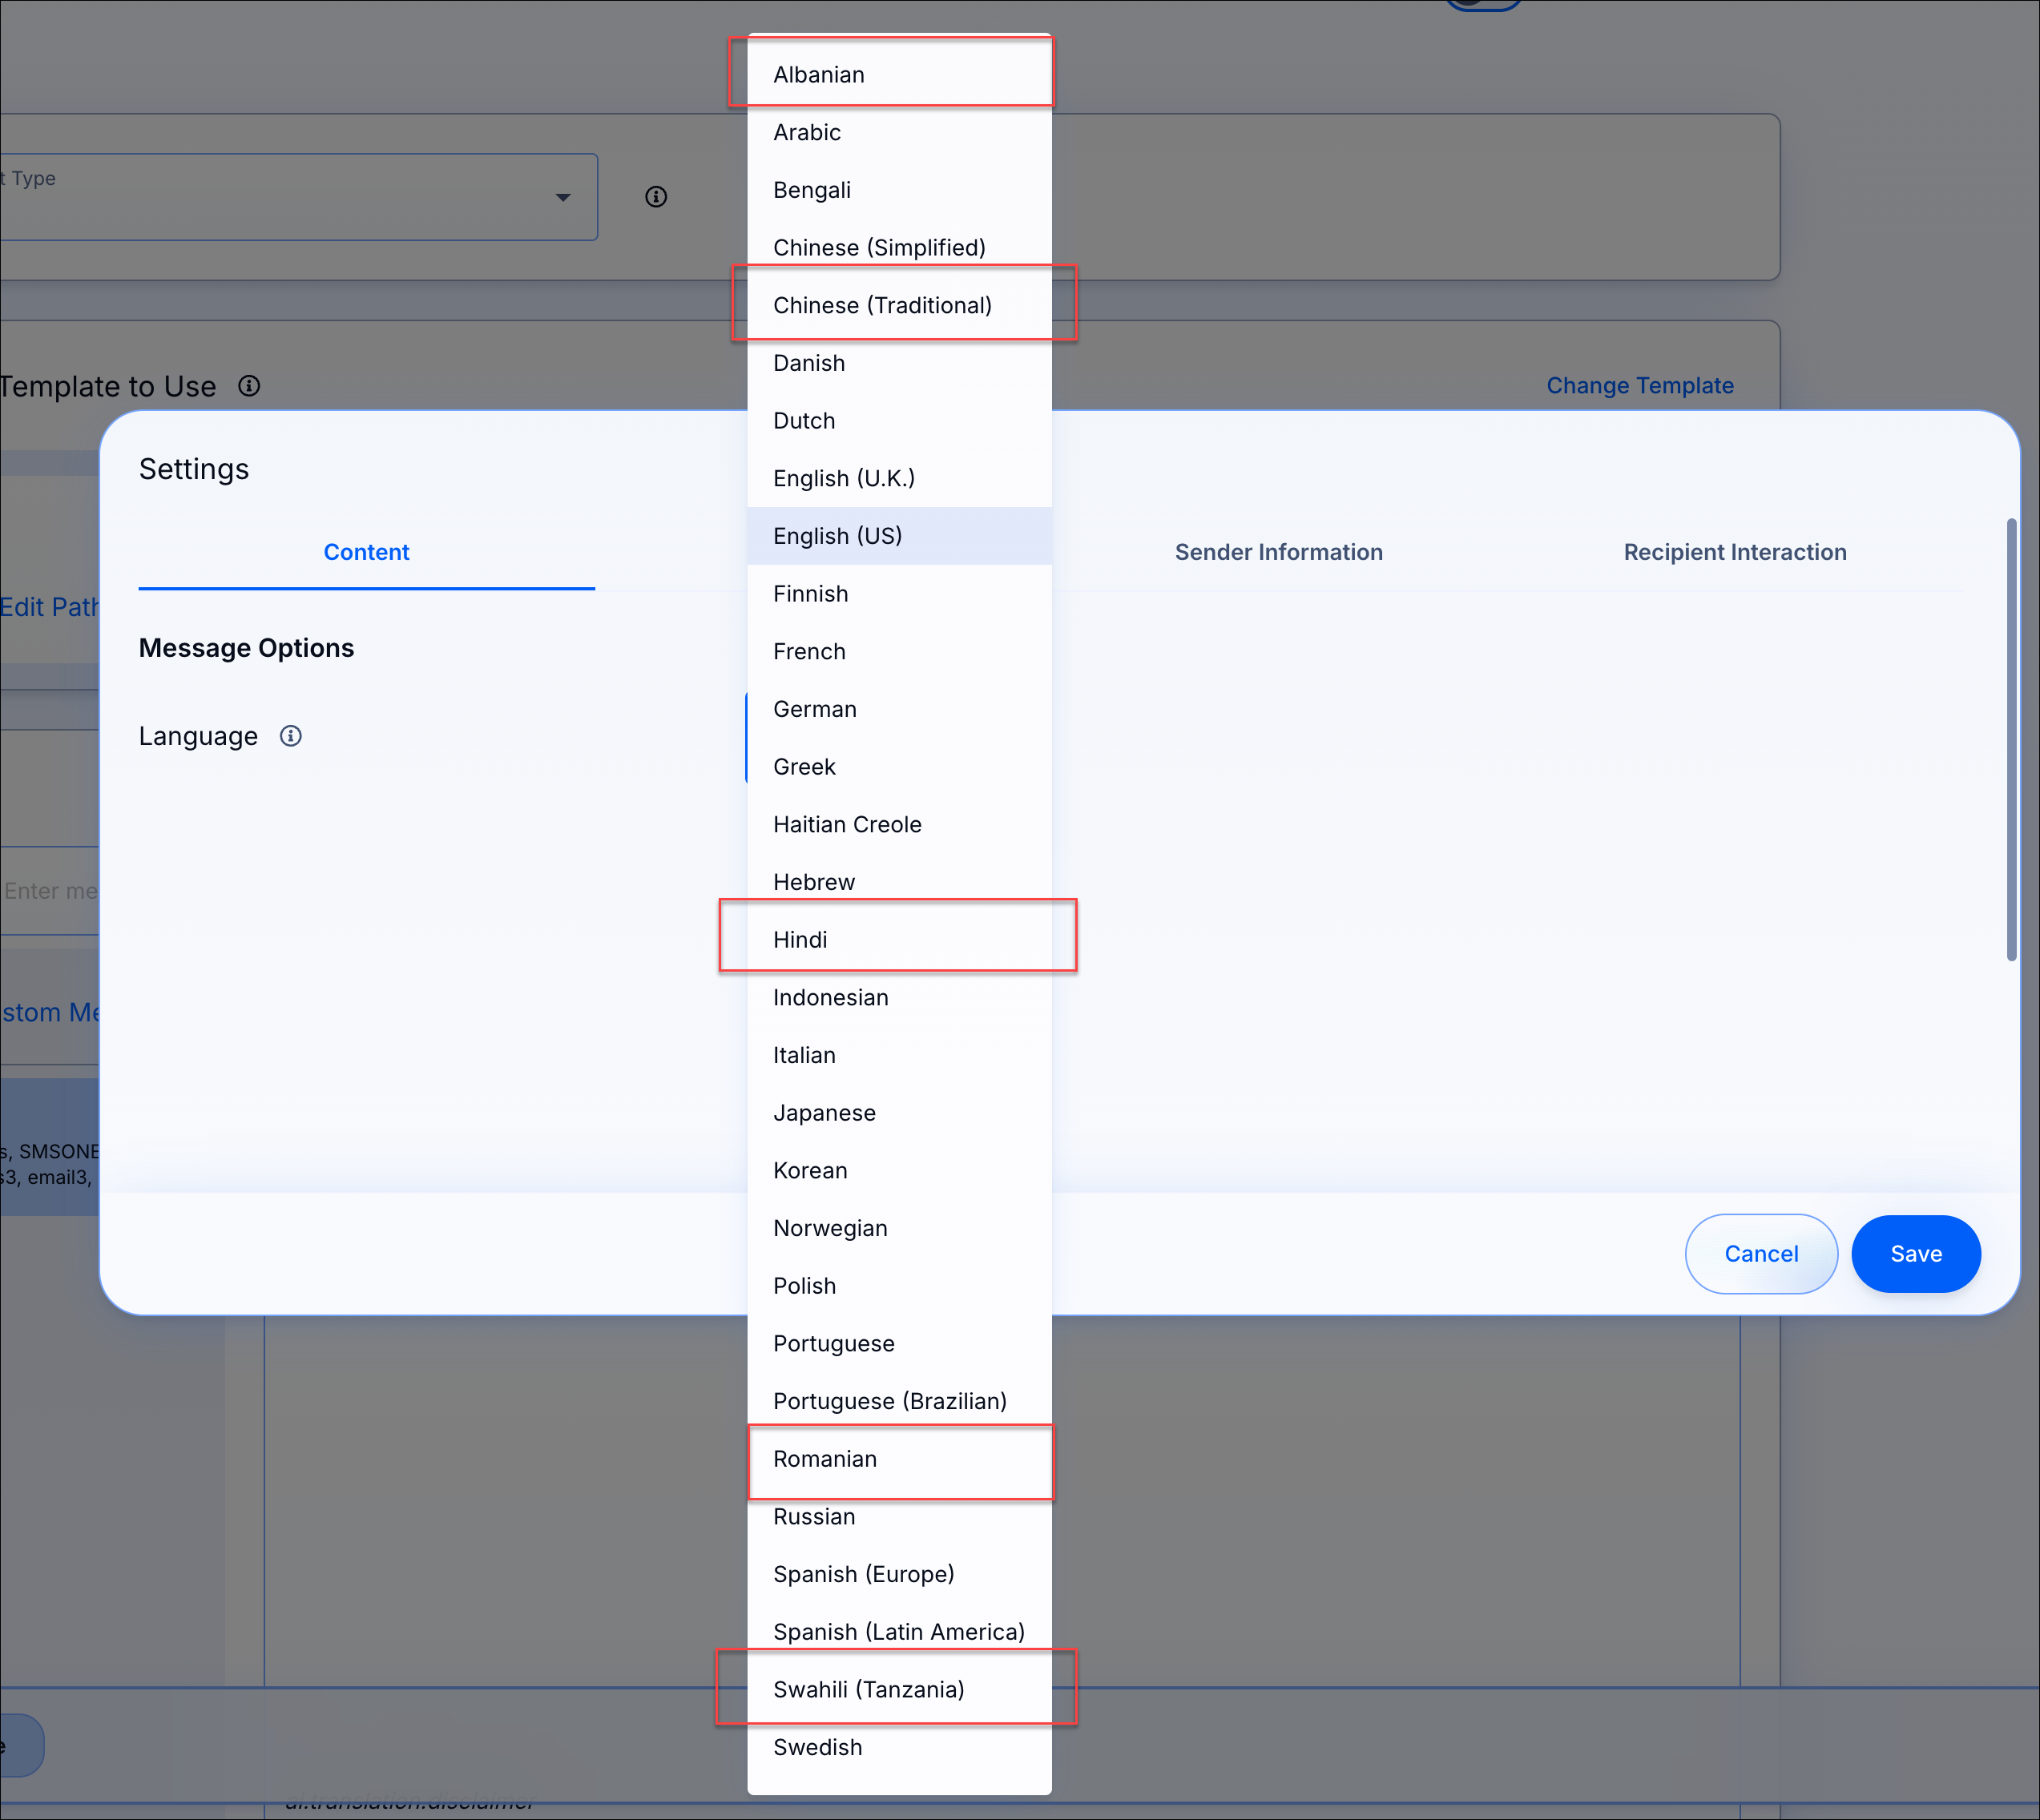Open the Sender Information tab
This screenshot has width=2040, height=1820.
click(1278, 552)
